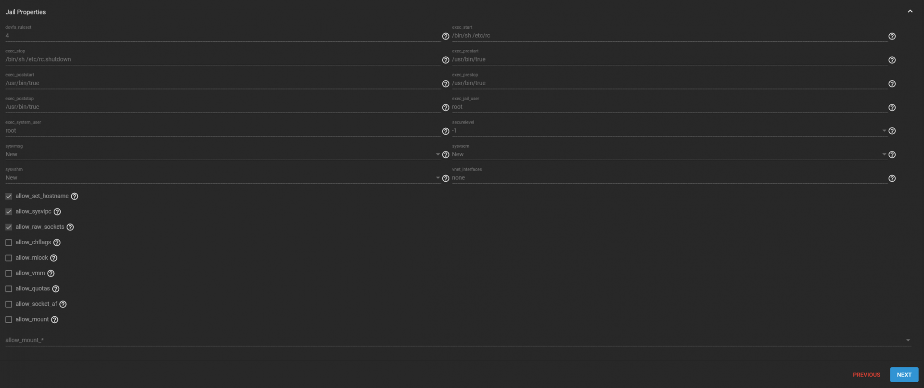Open the securelevel dropdown

tap(669, 131)
